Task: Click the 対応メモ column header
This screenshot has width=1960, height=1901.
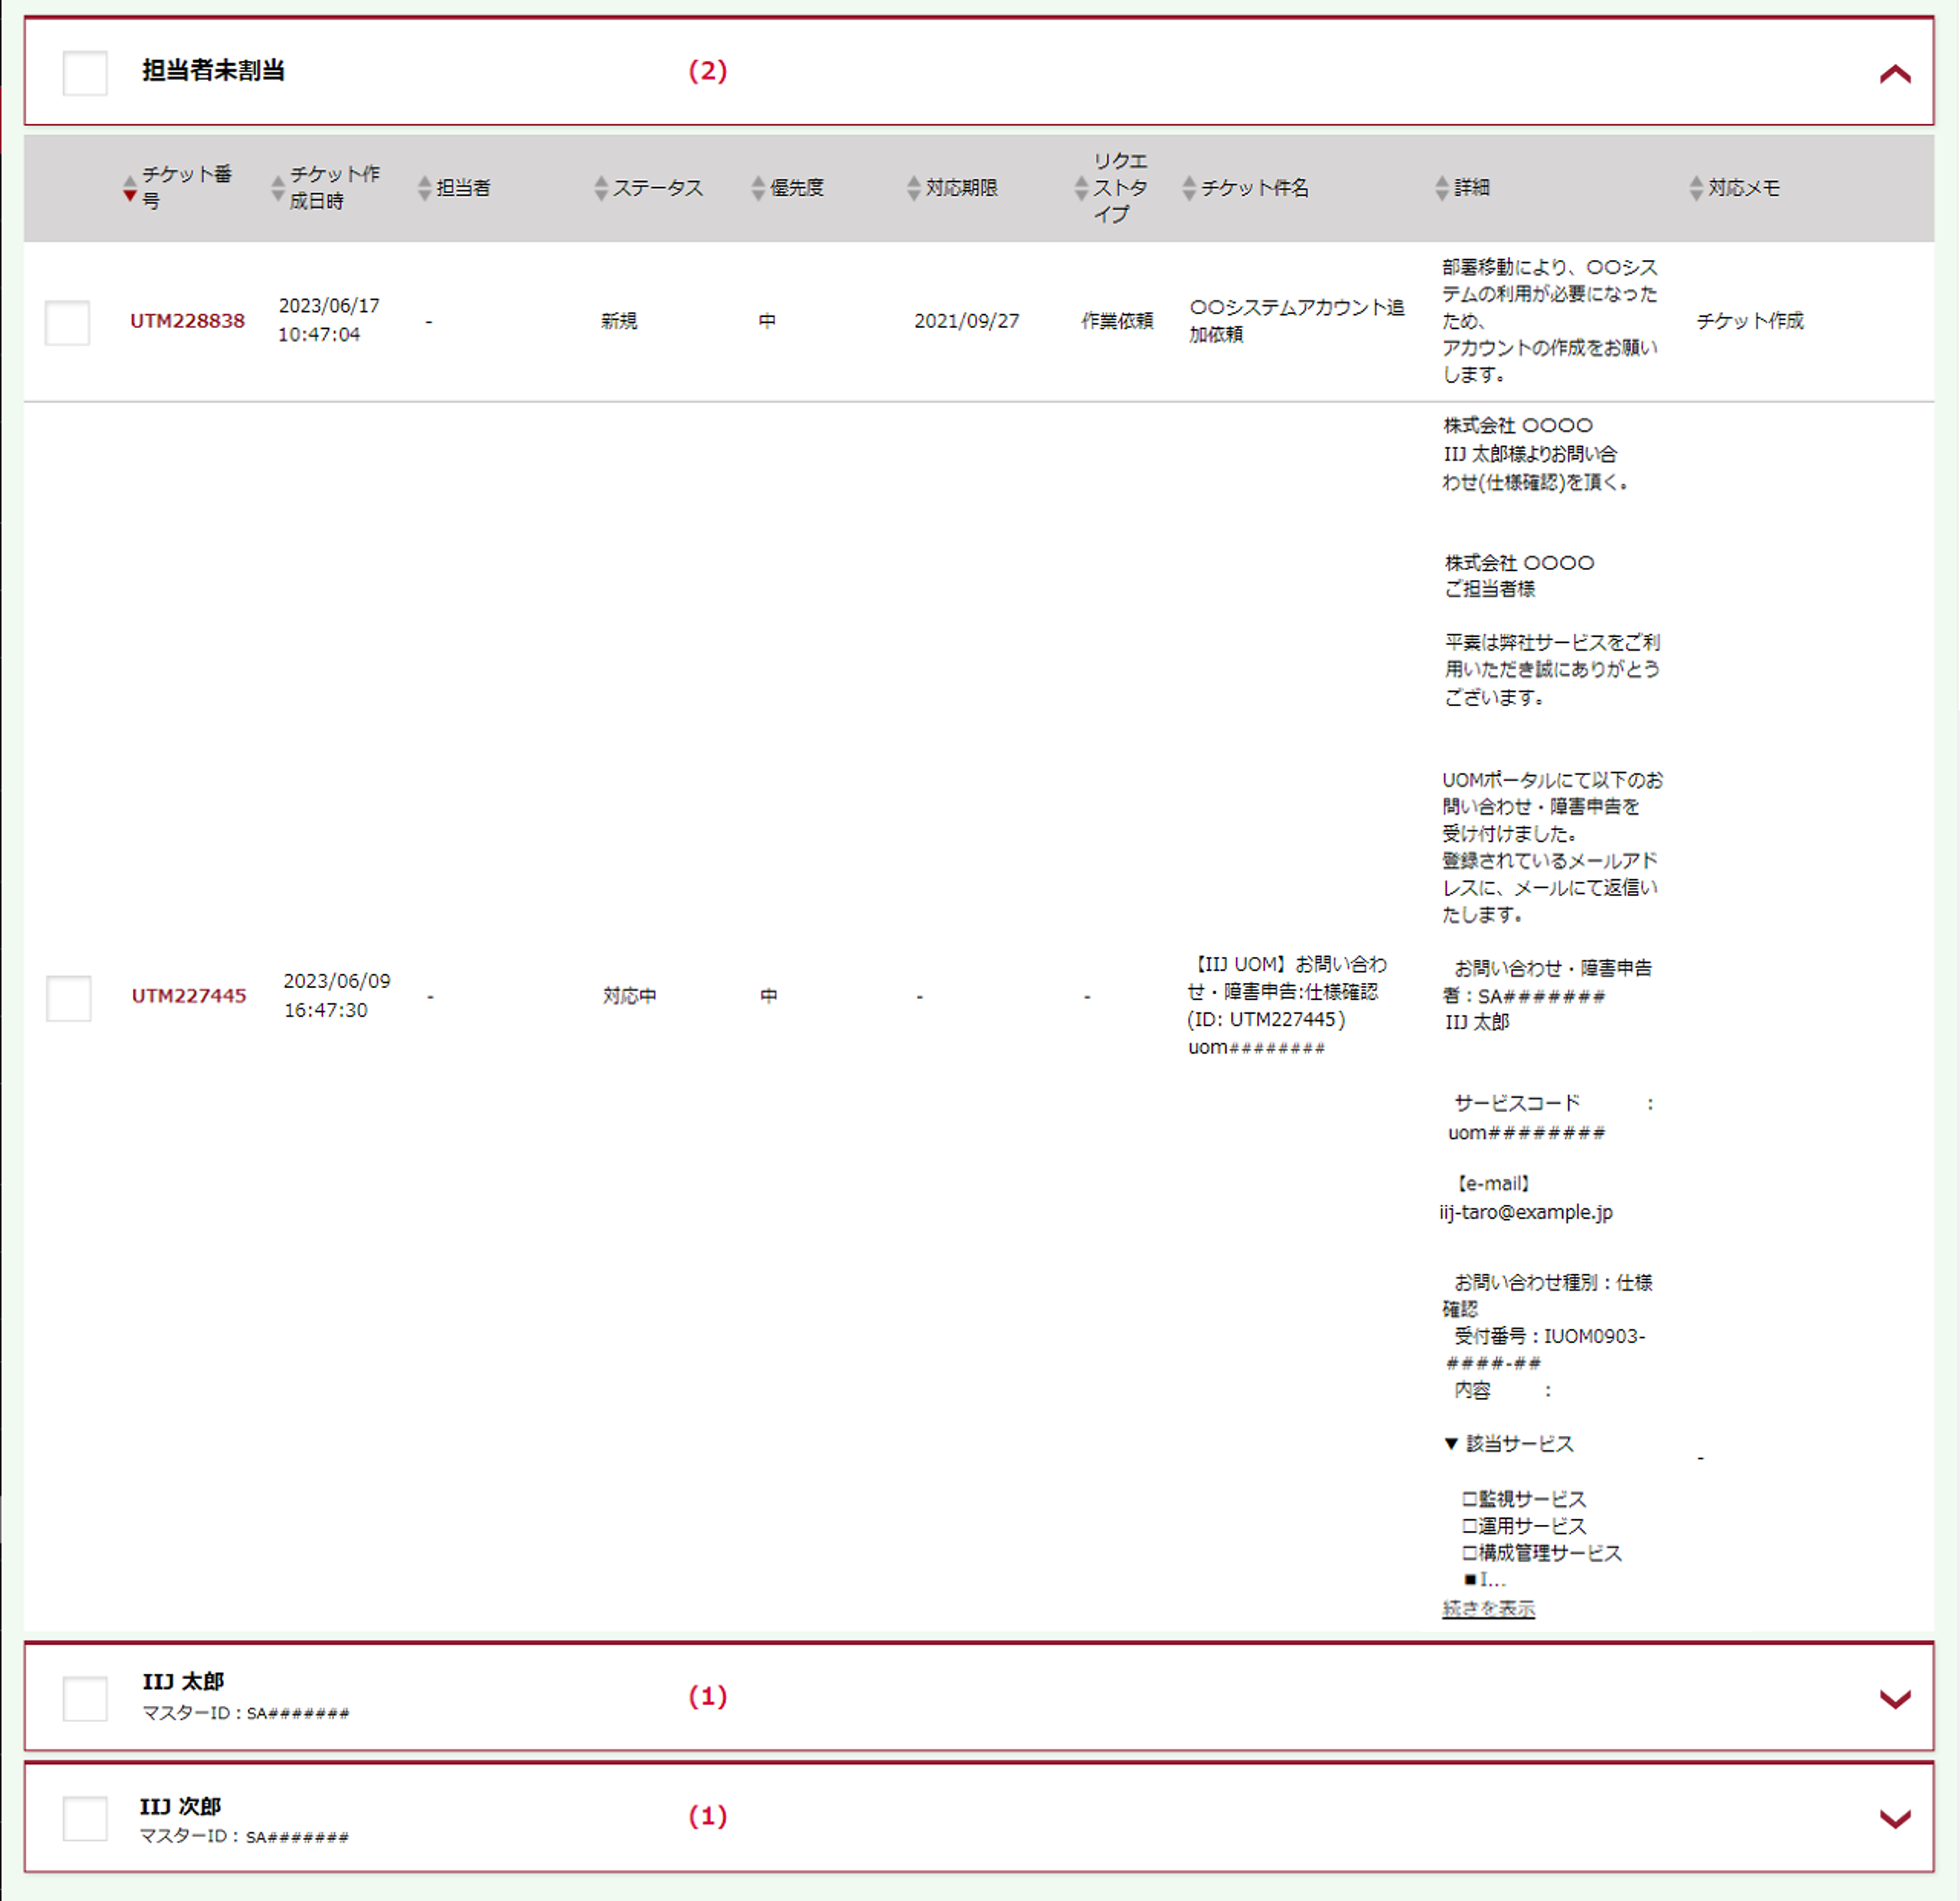Action: pyautogui.click(x=1743, y=188)
